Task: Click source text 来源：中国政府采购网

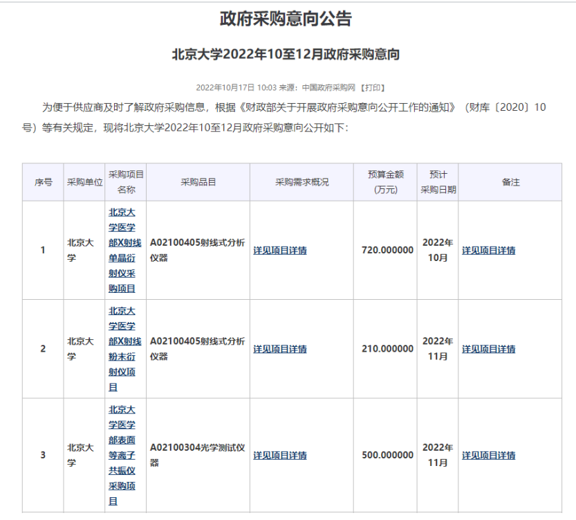Action: point(317,87)
